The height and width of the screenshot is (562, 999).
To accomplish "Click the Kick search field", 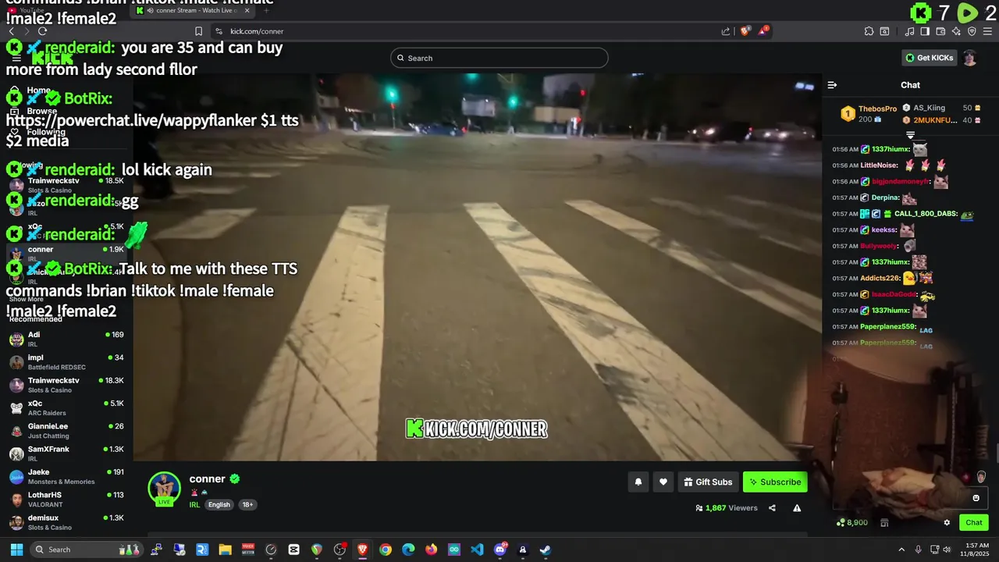I will (x=499, y=58).
